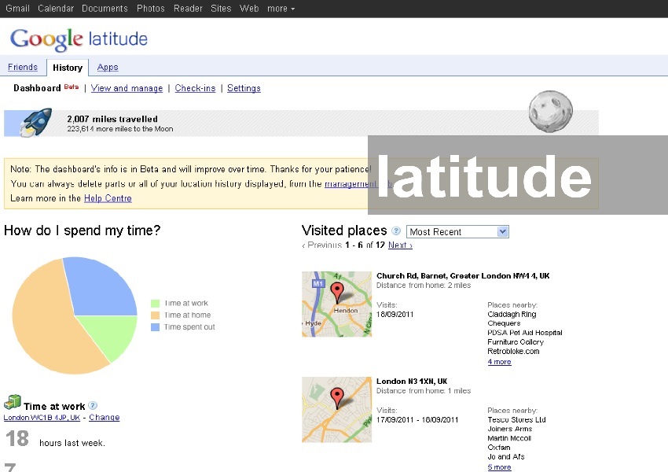This screenshot has width=668, height=472.
Task: Click 'Distance from home: 2 miles' text
Action: [424, 286]
